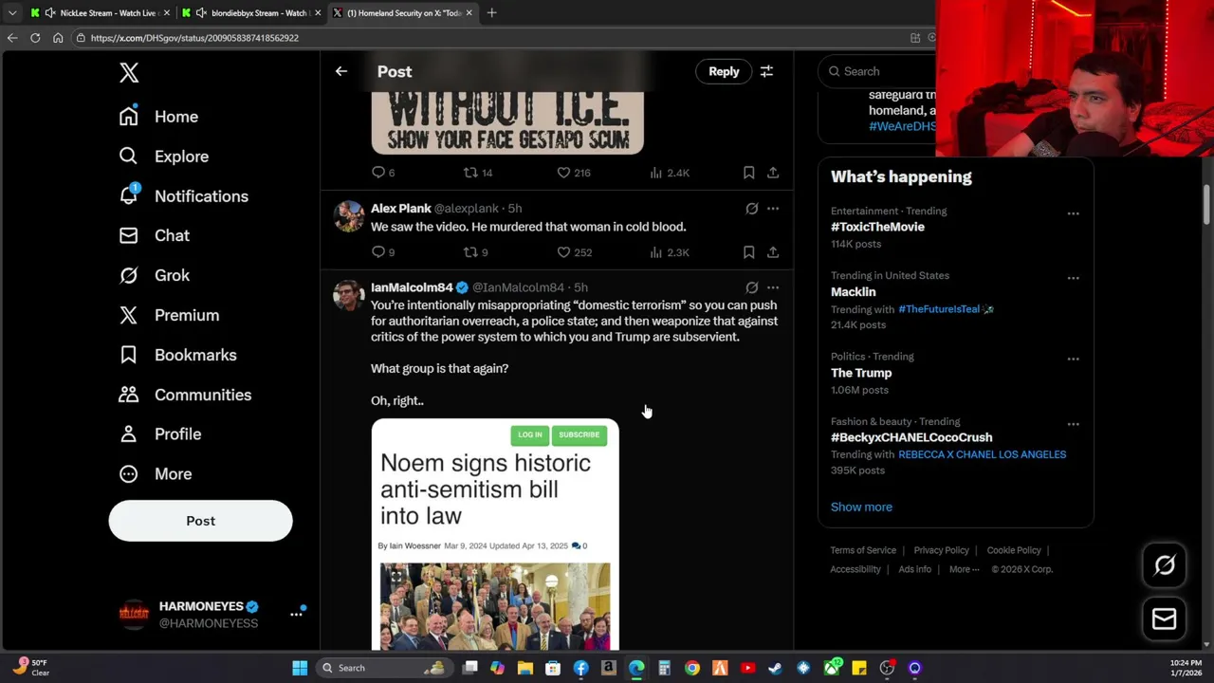Click the sidebar Post button
Screen dimensions: 1214x683
pos(201,521)
